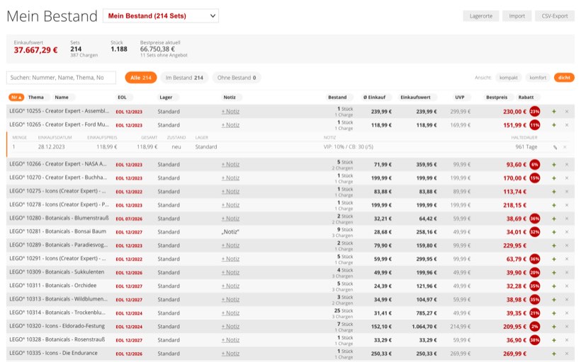581x362 pixels.
Task: Select the Im Bestand 214 filter
Action: point(184,78)
